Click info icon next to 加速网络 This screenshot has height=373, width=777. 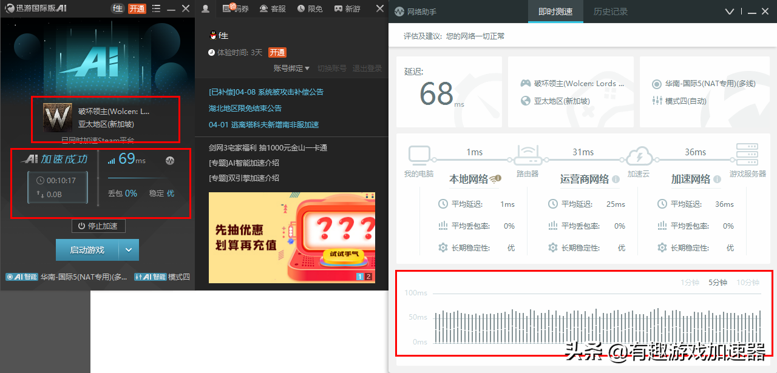[718, 180]
